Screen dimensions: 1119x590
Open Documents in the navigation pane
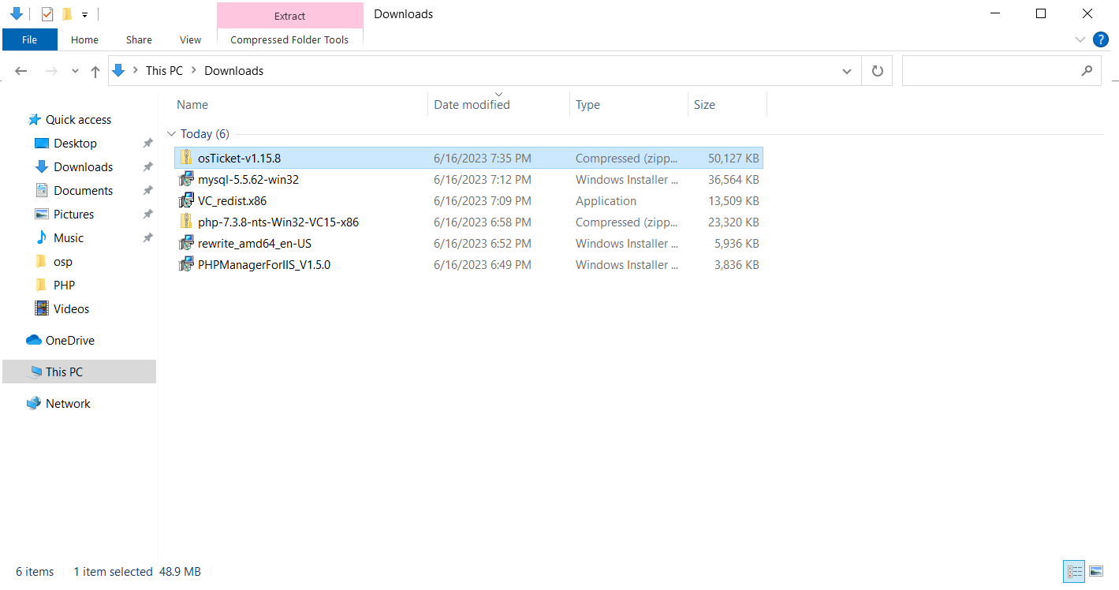[83, 191]
